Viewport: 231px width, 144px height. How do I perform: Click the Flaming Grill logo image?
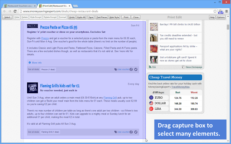(32, 88)
